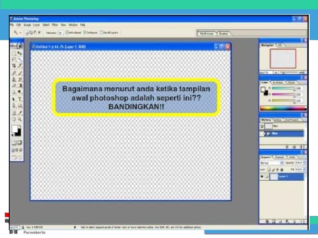Select the Eyedropper tool
This screenshot has width=318, height=238.
click(x=20, y=113)
